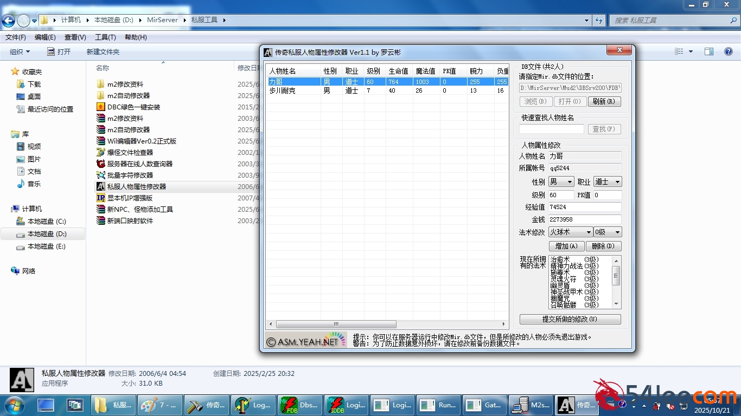
Task: Open the Explorer help question-mark icon
Action: point(729,51)
